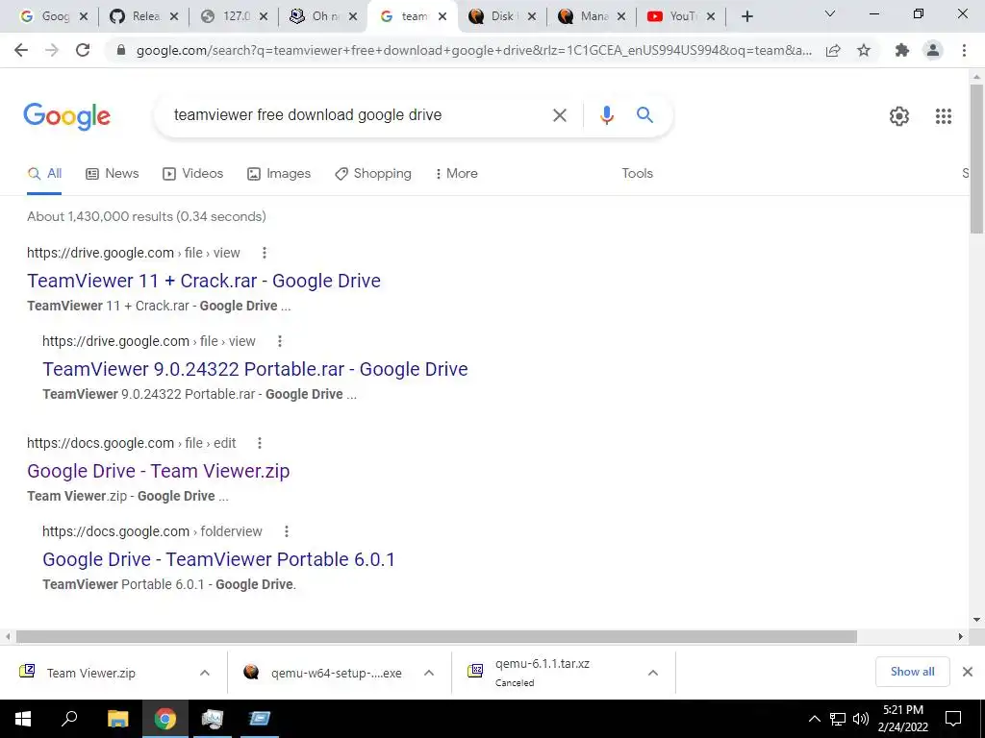985x738 pixels.
Task: Open the tab search dropdown arrow
Action: [x=830, y=13]
